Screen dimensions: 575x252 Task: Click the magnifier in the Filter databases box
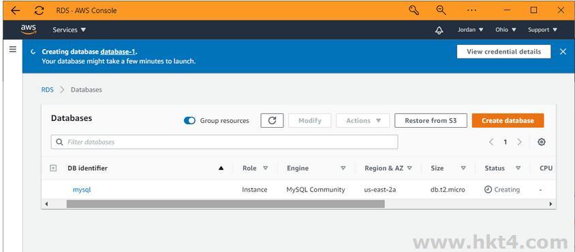pyautogui.click(x=59, y=142)
